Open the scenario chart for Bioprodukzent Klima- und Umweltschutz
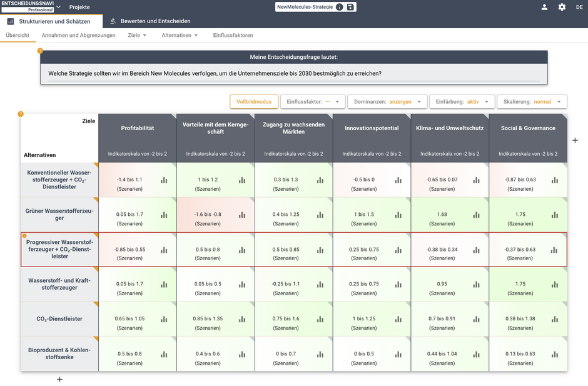 (x=476, y=354)
